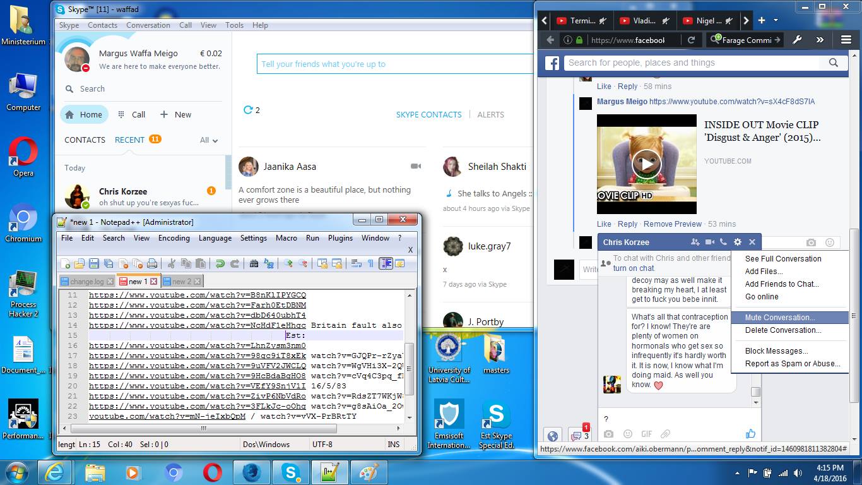
Task: Select 'Mute Conversation...' menu entry
Action: pyautogui.click(x=790, y=318)
